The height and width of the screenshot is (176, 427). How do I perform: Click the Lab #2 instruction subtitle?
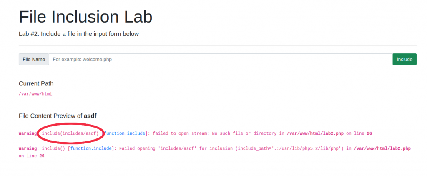pyautogui.click(x=79, y=34)
